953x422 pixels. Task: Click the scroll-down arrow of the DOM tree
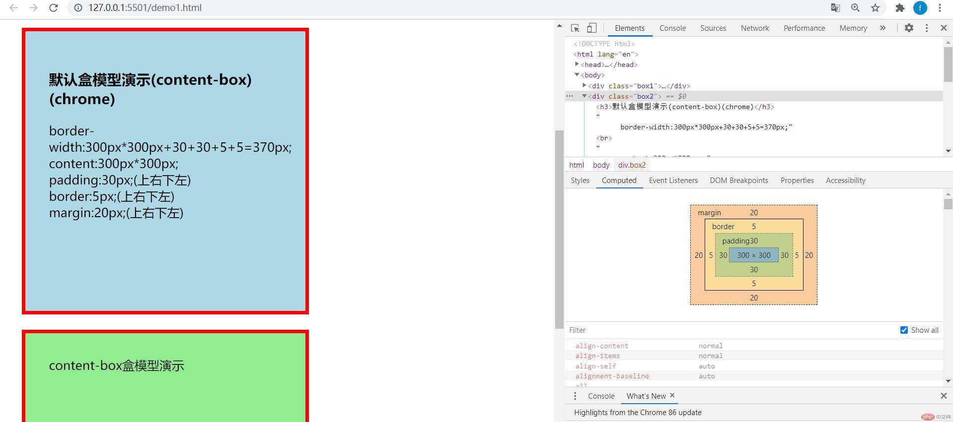(x=948, y=151)
